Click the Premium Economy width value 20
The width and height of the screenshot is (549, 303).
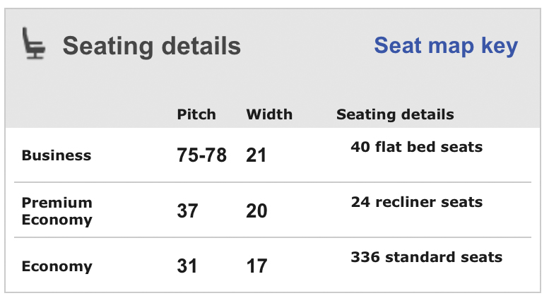click(256, 210)
